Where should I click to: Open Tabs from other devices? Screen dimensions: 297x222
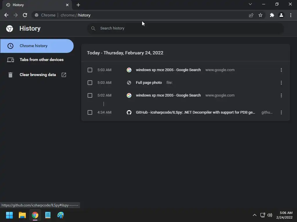37,60
